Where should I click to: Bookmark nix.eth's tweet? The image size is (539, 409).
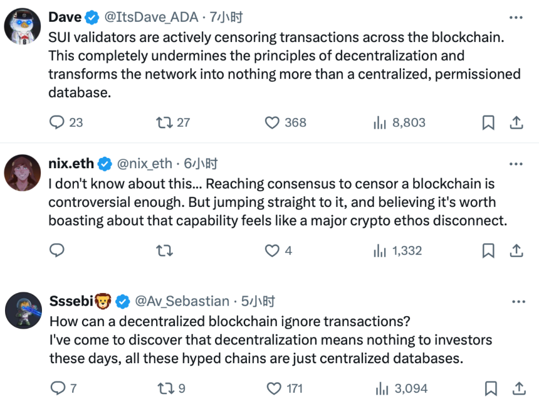point(489,250)
